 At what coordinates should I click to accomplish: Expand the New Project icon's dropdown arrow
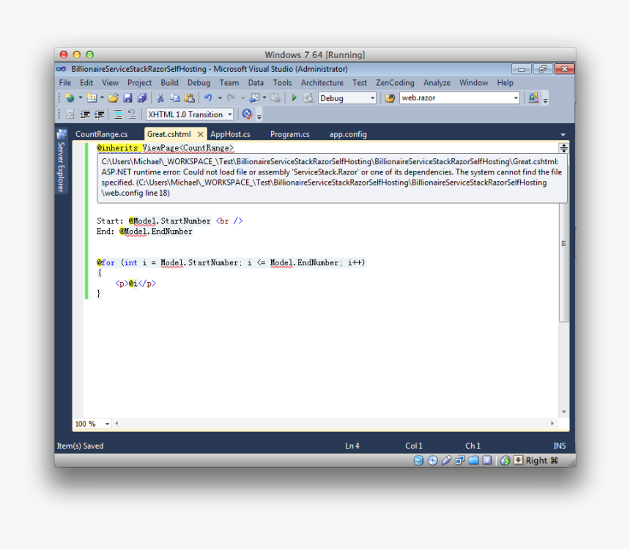point(81,97)
